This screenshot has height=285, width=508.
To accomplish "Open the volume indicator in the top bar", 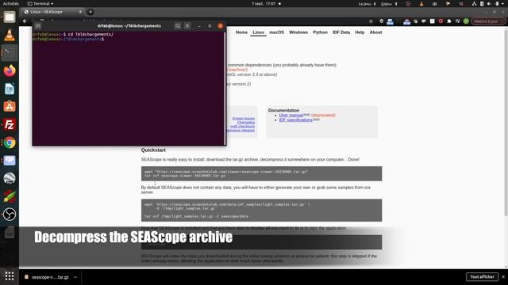I will click(x=489, y=4).
